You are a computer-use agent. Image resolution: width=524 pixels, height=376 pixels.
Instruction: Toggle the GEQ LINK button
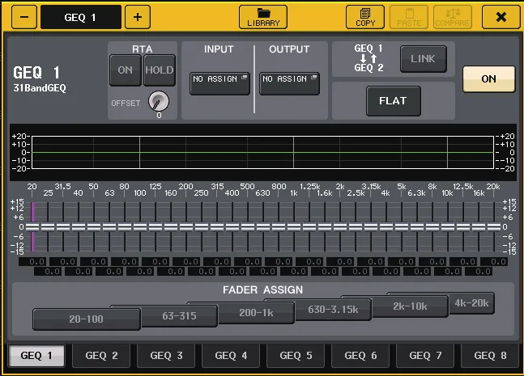[424, 59]
